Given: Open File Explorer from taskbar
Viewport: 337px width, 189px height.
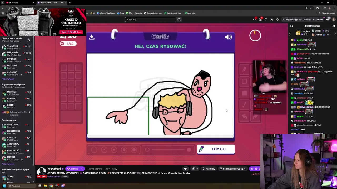Looking at the screenshot, I should (x=45, y=186).
